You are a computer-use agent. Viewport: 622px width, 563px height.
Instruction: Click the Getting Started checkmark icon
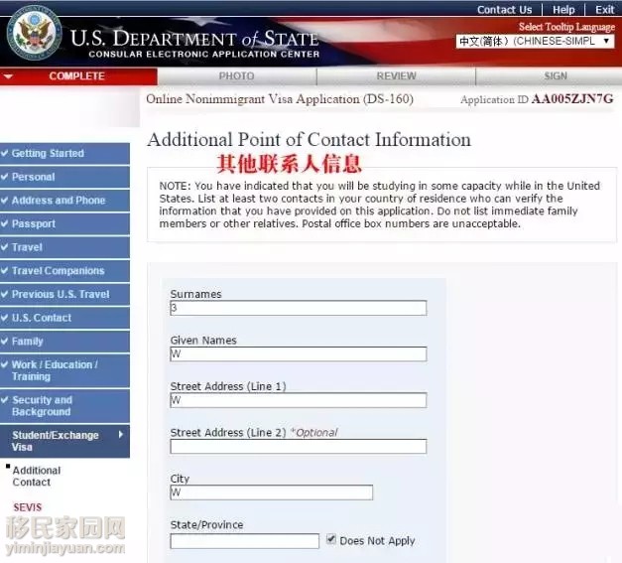click(4, 153)
